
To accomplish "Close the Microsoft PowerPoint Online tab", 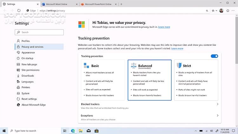I will point(116,4).
